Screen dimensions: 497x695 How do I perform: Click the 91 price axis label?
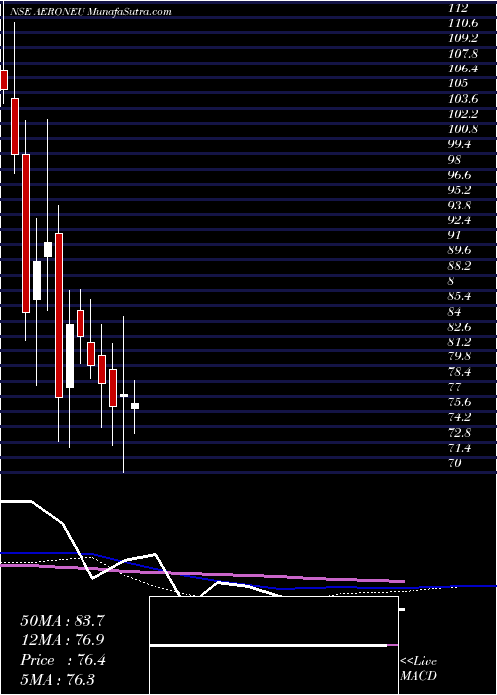click(x=455, y=235)
